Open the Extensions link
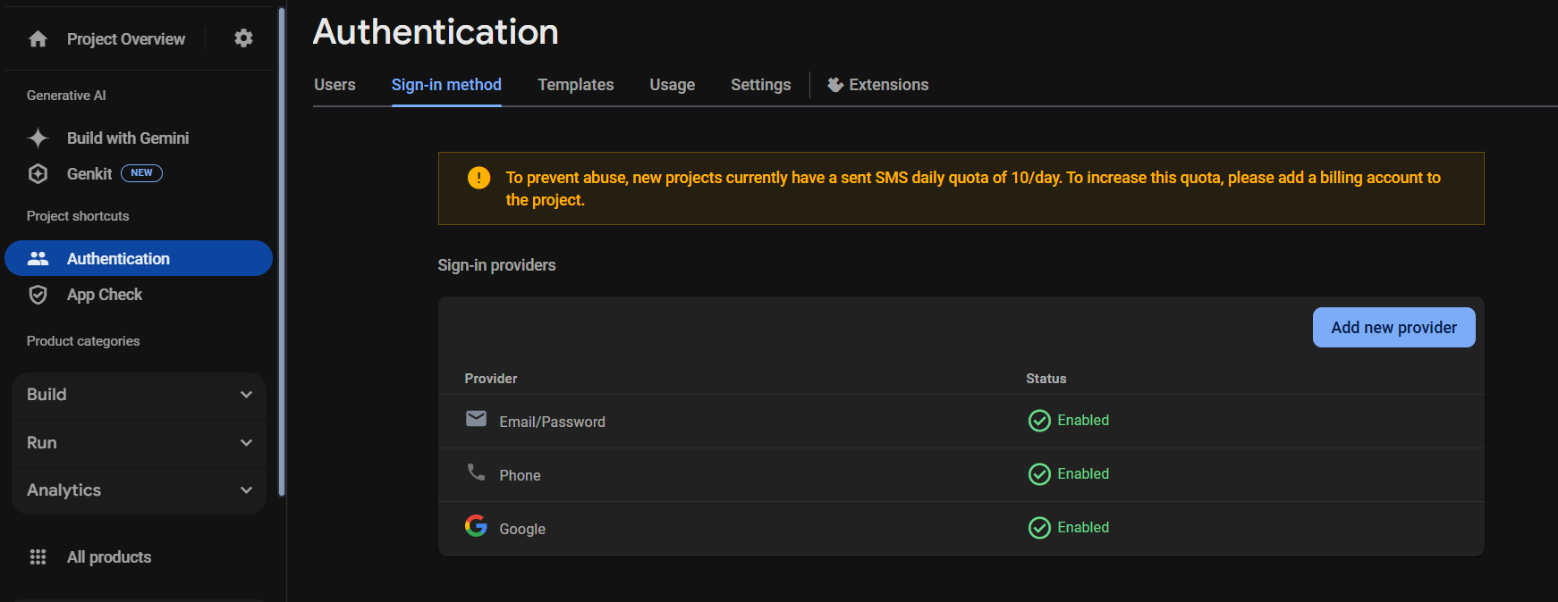 tap(878, 85)
